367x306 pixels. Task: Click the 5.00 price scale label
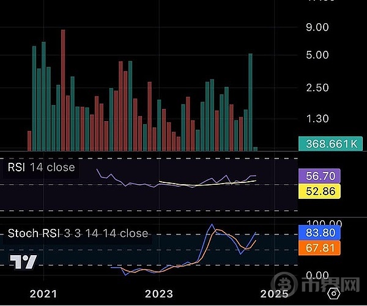317,55
